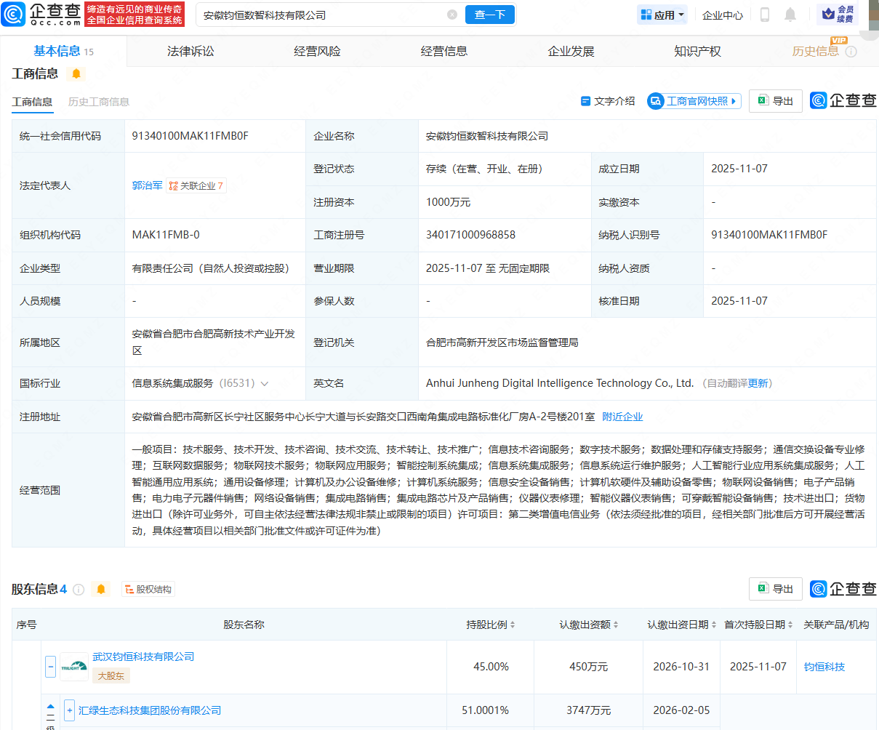This screenshot has width=879, height=730.
Task: Click the Qichacha logo in the header
Action: [42, 14]
